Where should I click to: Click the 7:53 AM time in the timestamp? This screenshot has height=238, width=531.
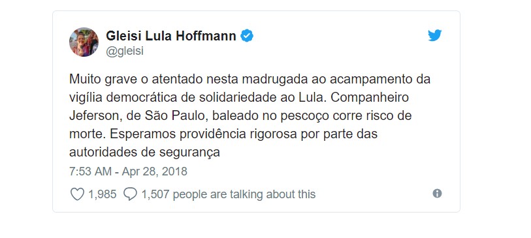[x=90, y=171]
